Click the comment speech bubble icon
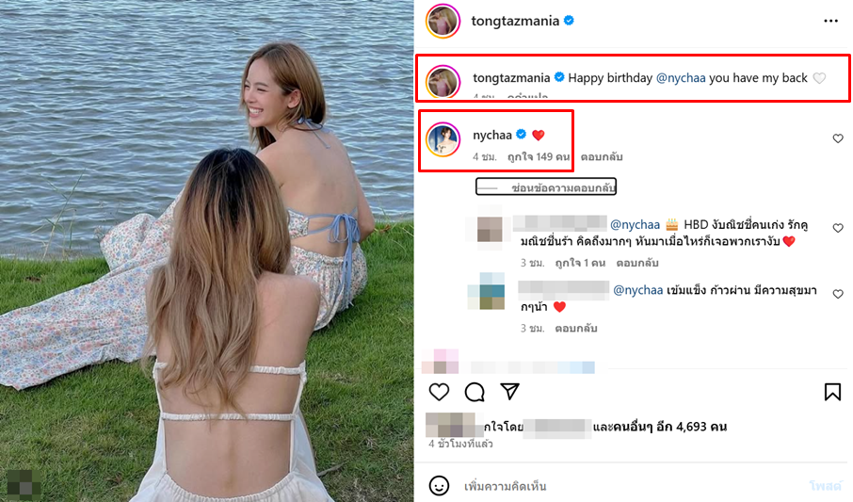Image resolution: width=853 pixels, height=502 pixels. [475, 392]
